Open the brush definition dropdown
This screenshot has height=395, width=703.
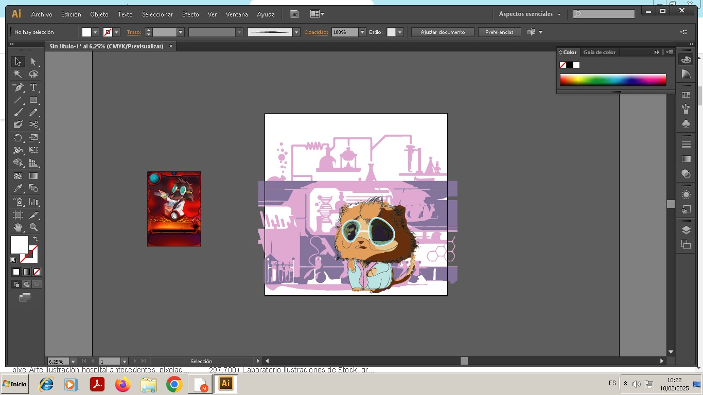pyautogui.click(x=296, y=32)
